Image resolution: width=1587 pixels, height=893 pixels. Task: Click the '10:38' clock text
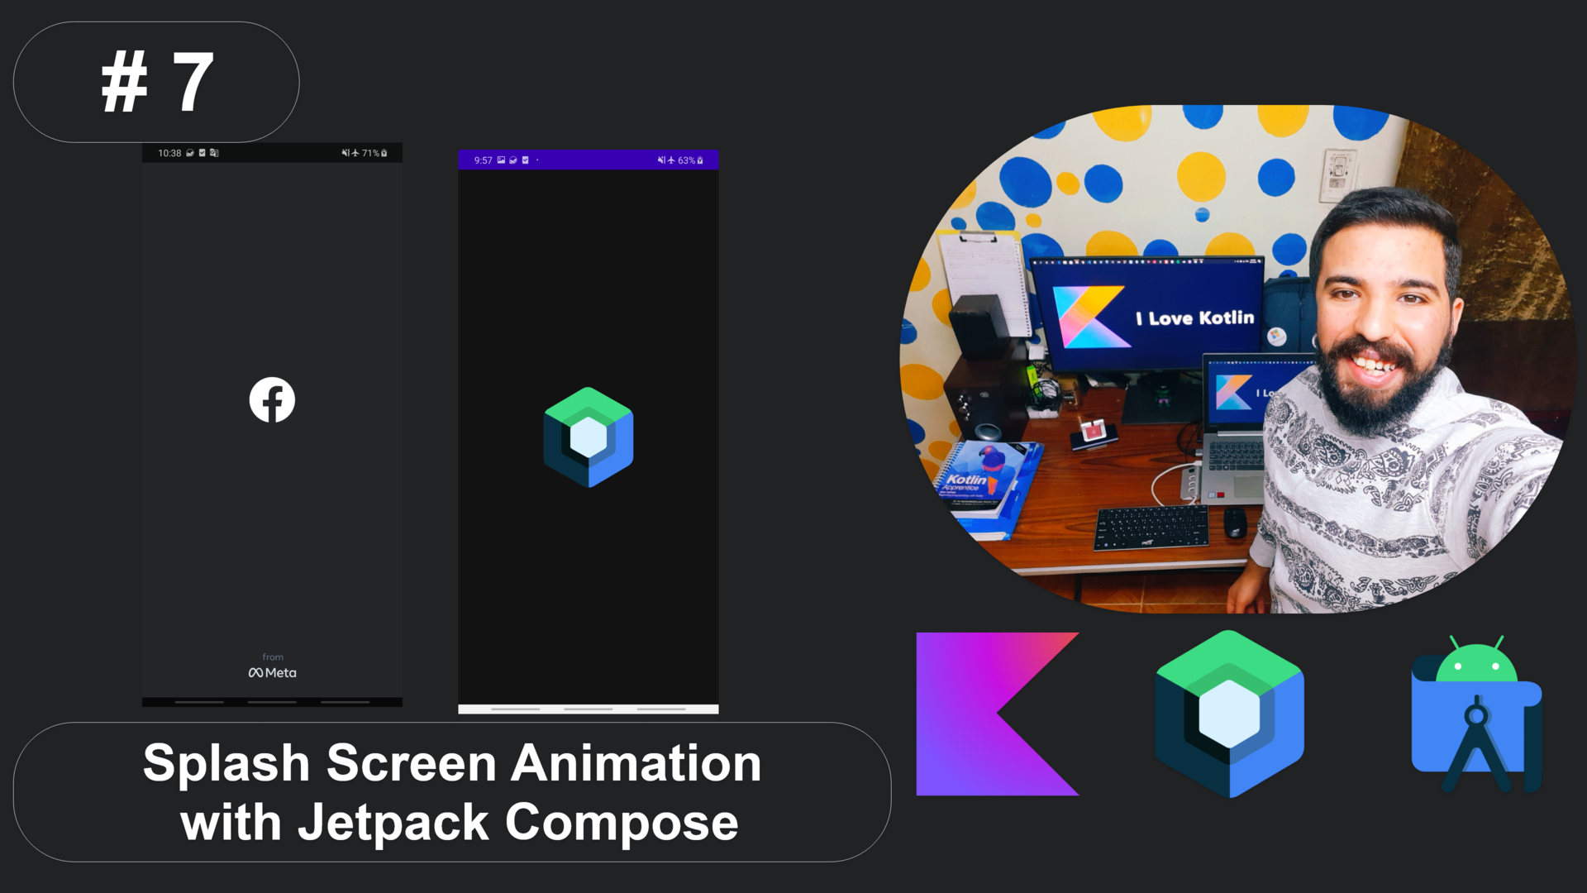169,153
